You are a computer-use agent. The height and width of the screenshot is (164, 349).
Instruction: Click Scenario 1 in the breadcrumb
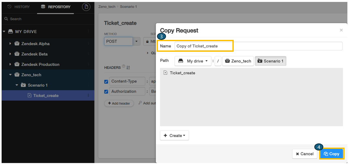[x=128, y=7]
